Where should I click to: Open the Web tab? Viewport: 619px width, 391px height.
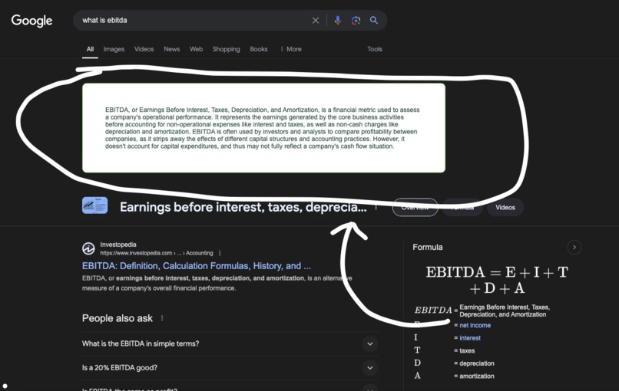tap(196, 49)
